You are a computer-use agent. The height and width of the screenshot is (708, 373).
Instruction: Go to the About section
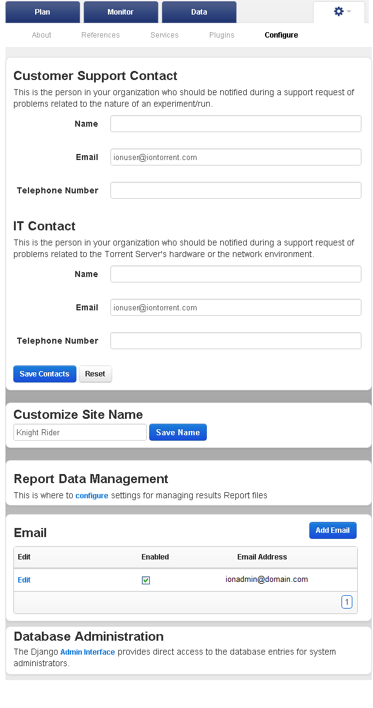tap(41, 35)
